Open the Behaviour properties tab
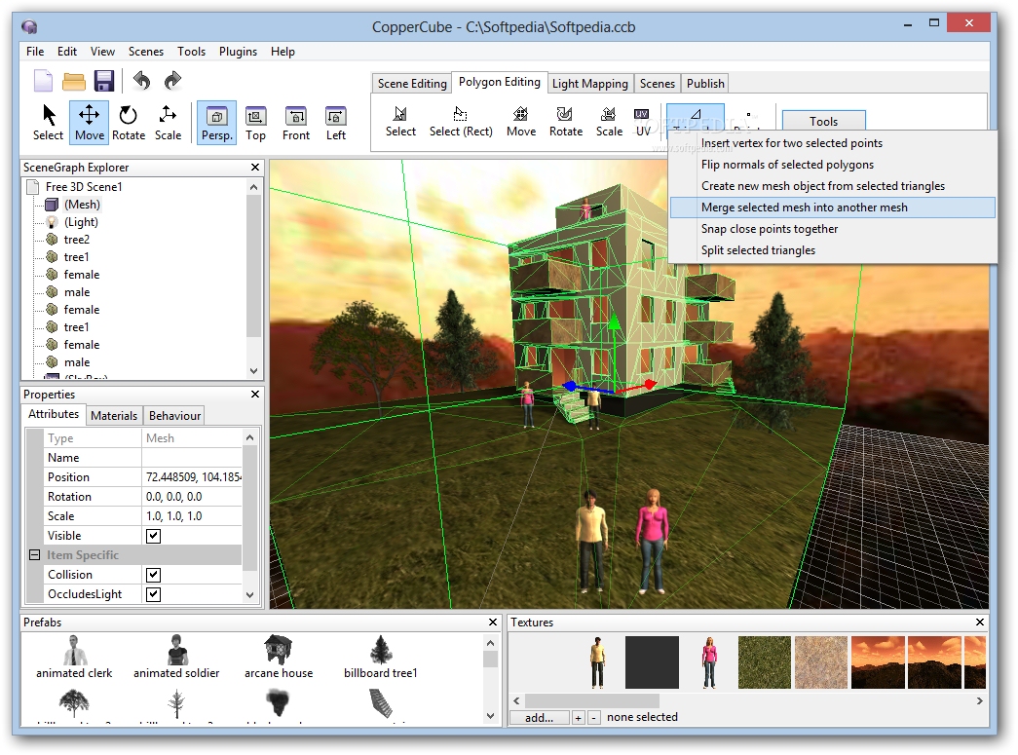The width and height of the screenshot is (1018, 755). coord(174,415)
